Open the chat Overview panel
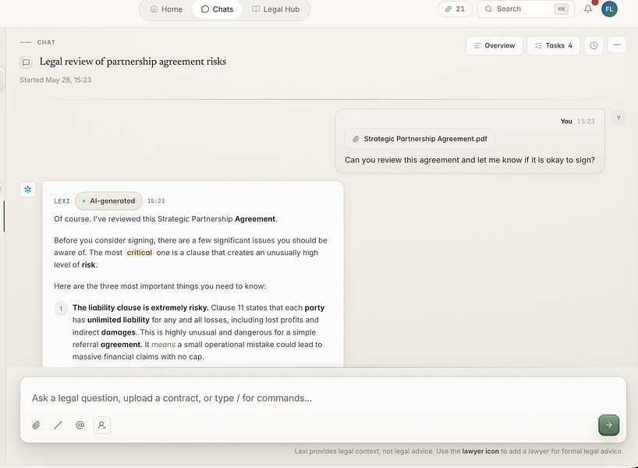The image size is (638, 468). 494,45
